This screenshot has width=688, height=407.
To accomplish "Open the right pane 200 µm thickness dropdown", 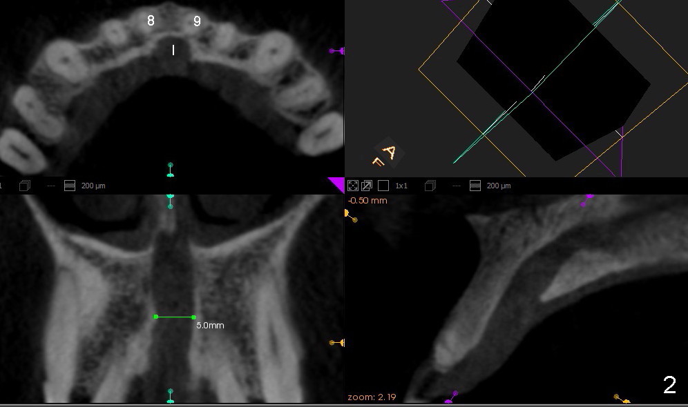I will click(500, 186).
